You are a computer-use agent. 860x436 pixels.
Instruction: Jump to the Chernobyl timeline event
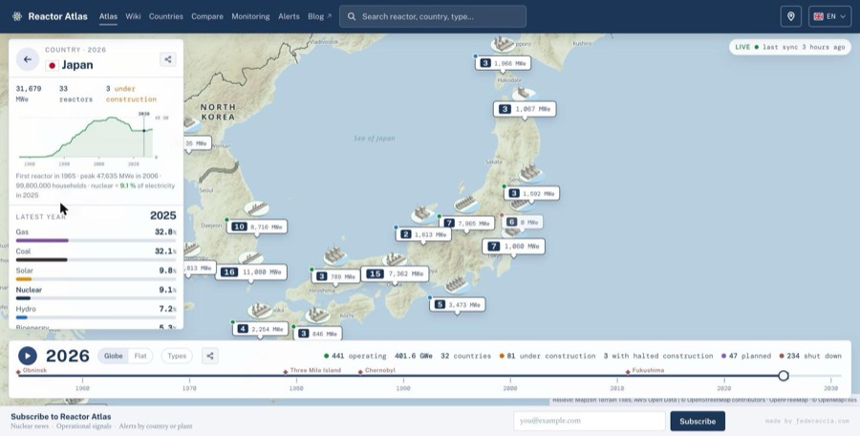376,371
